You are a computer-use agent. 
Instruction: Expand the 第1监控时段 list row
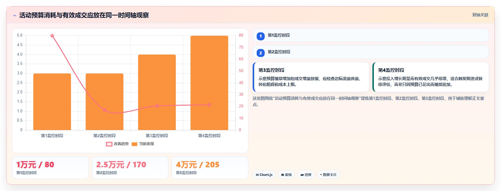click(371, 35)
